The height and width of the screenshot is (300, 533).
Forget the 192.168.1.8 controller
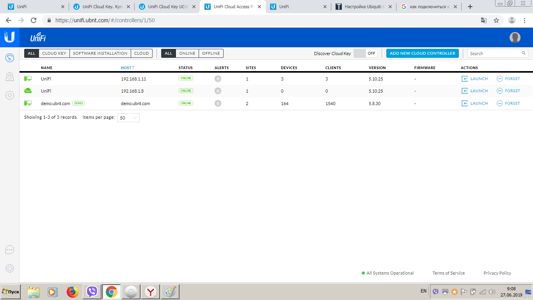pos(508,91)
